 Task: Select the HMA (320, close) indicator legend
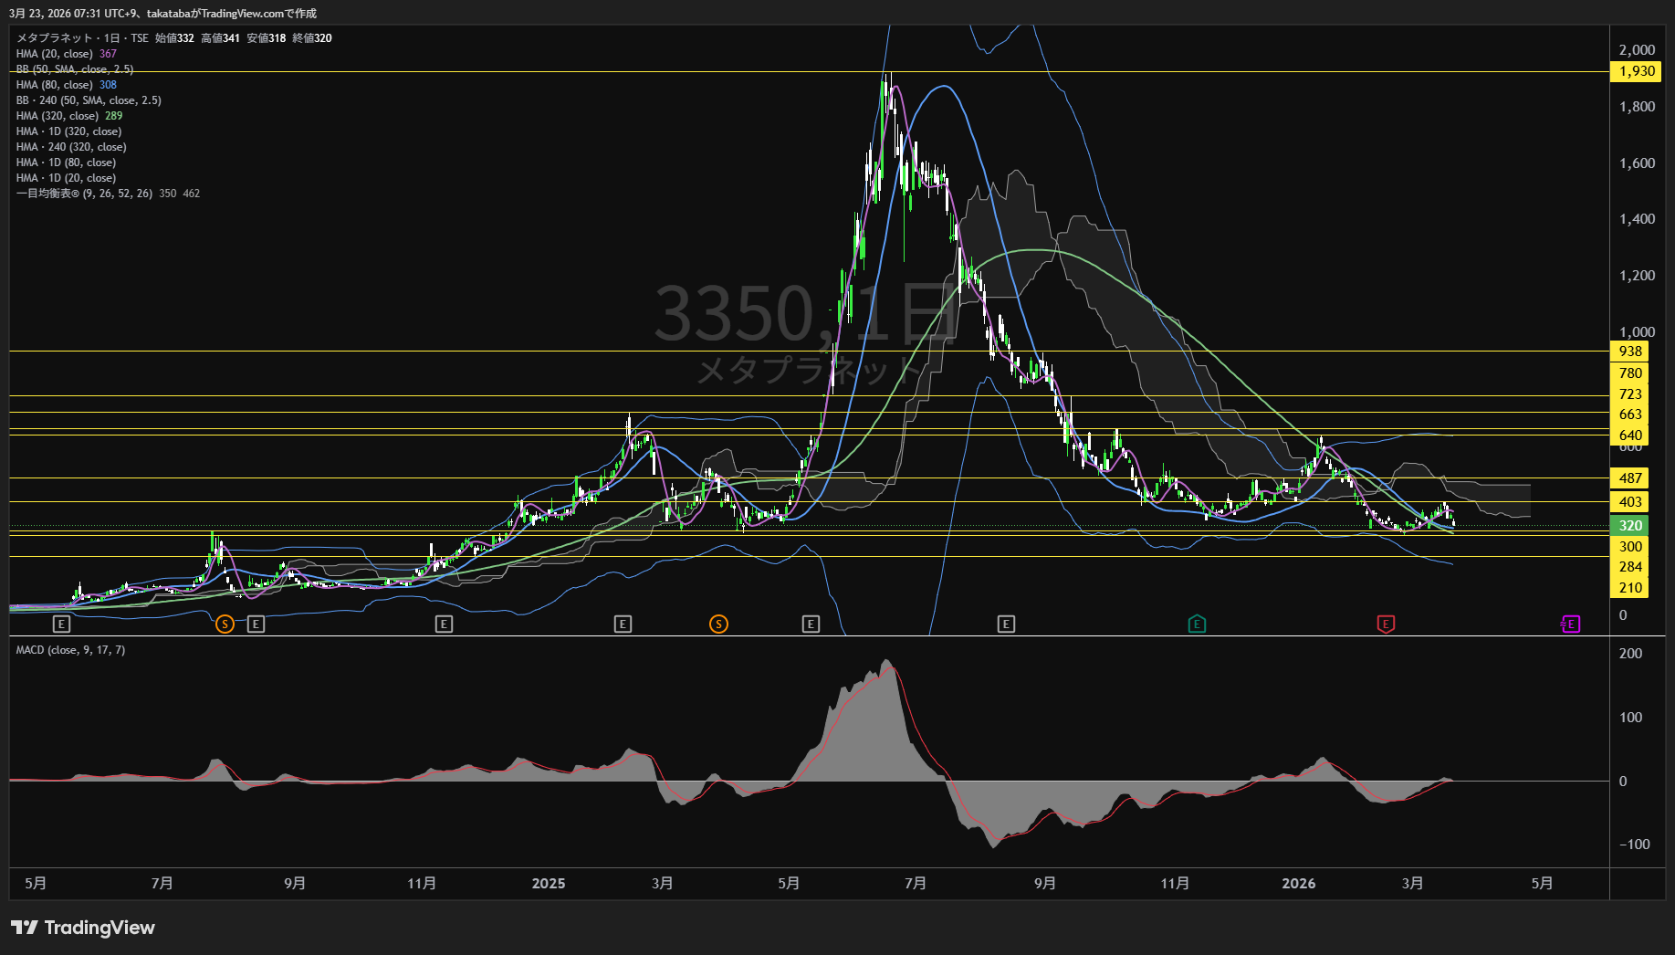pyautogui.click(x=57, y=116)
